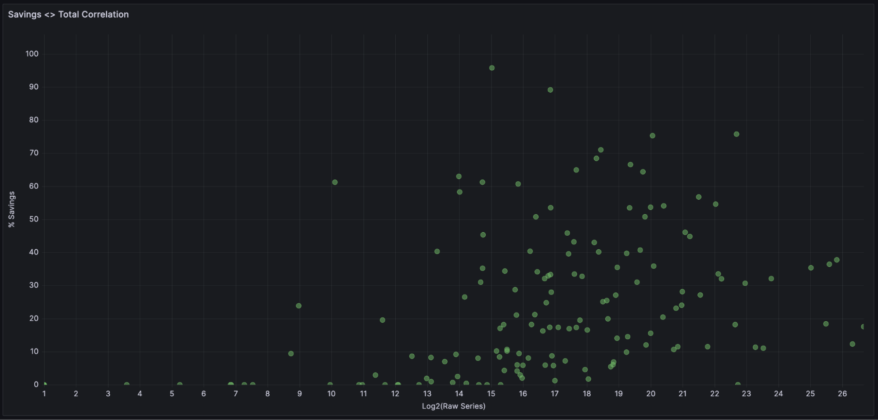The height and width of the screenshot is (420, 878).
Task: Click the outlier point at 61% near x=10
Action: pos(335,181)
